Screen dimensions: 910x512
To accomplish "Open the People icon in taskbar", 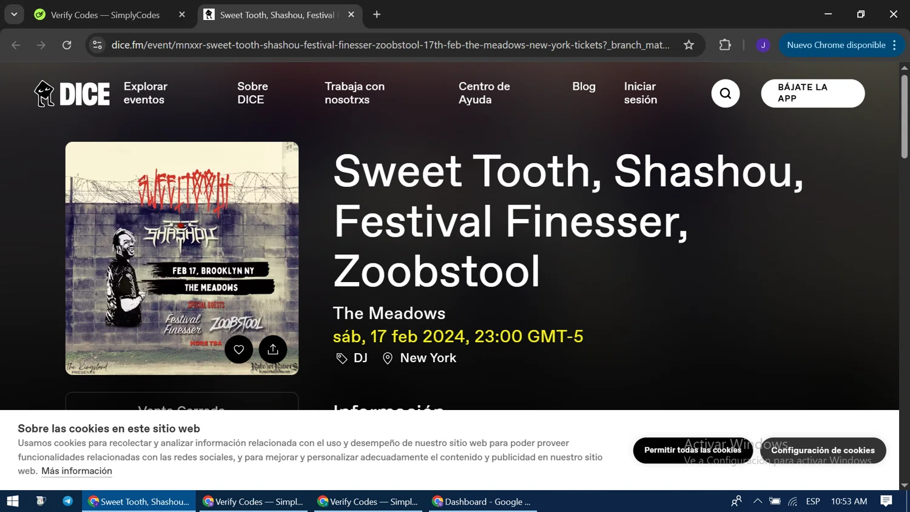I will [x=736, y=501].
